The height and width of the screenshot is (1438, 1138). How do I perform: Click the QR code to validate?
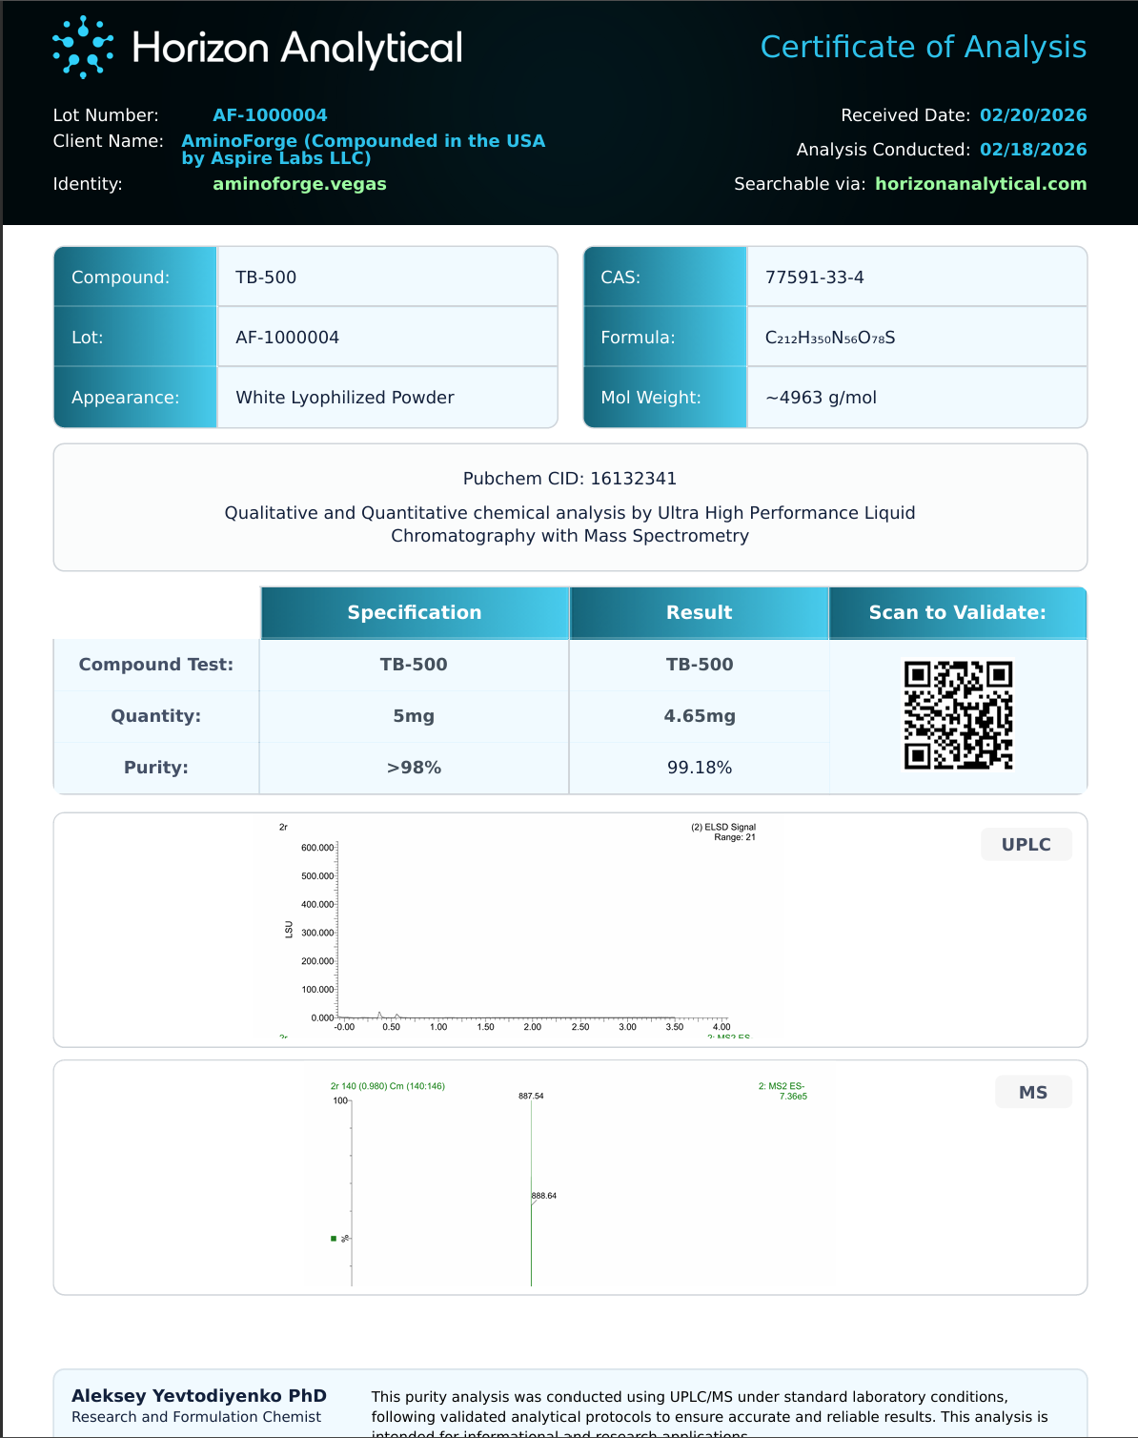(x=958, y=715)
